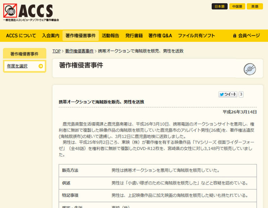Open the 発行書籍 page
Screen dimensions: 268x208
click(134, 36)
